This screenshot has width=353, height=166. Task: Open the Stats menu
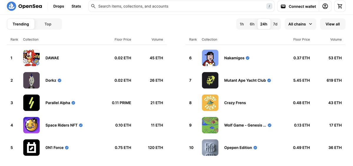pyautogui.click(x=76, y=6)
